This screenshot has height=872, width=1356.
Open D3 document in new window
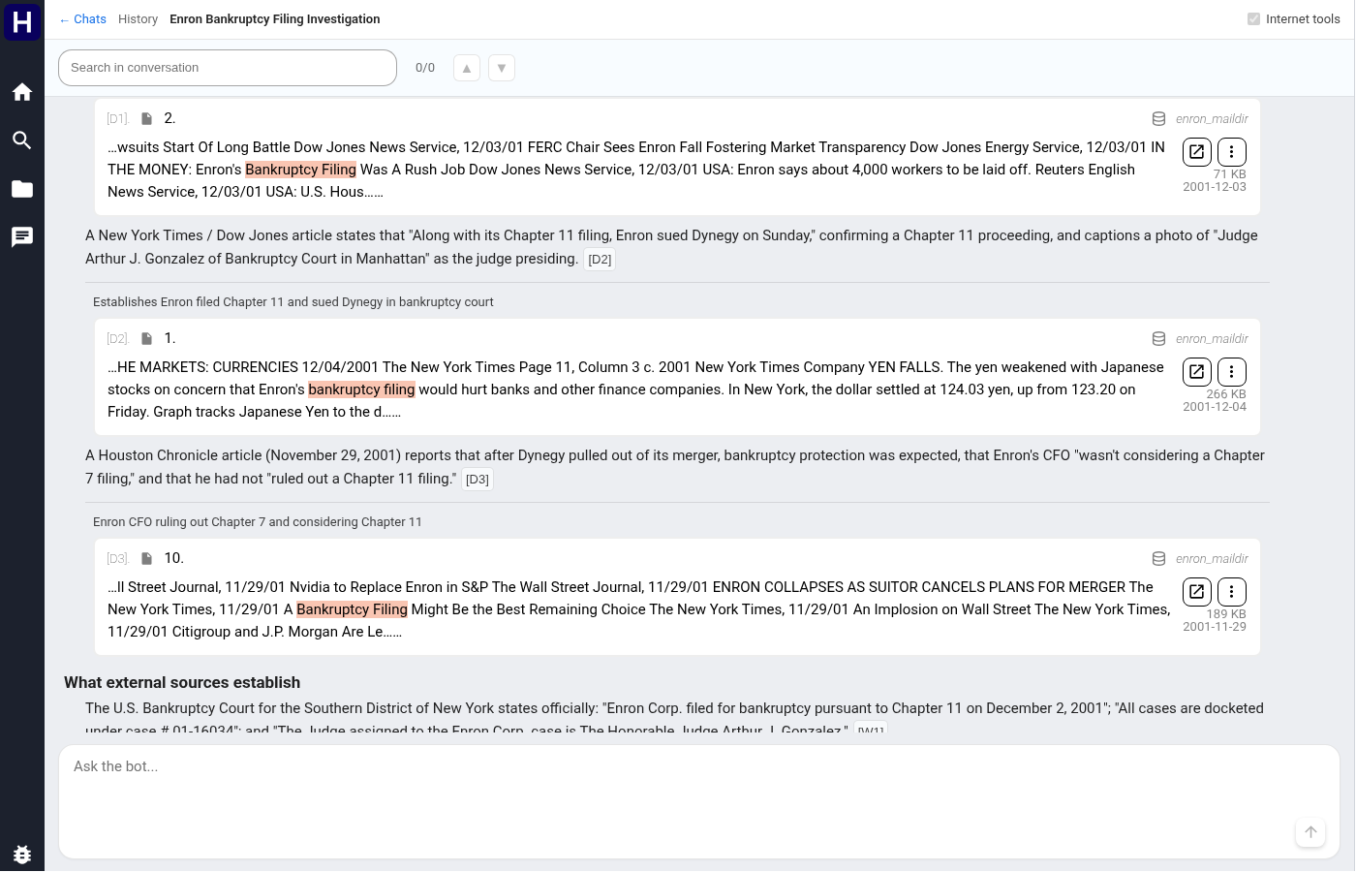[x=1197, y=592]
